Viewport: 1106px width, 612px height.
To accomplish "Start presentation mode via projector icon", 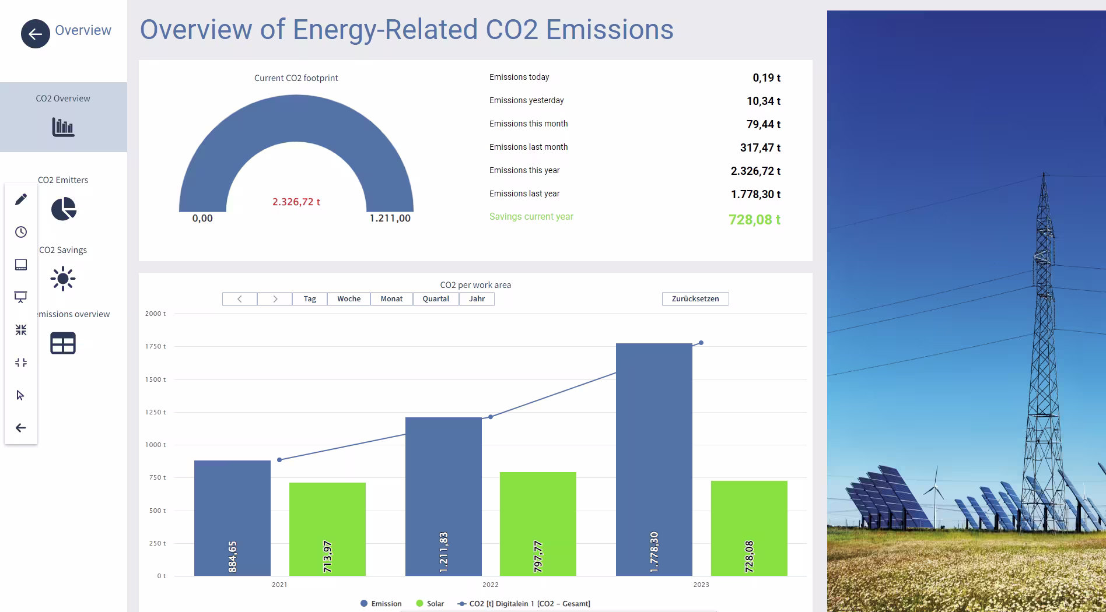I will tap(21, 297).
